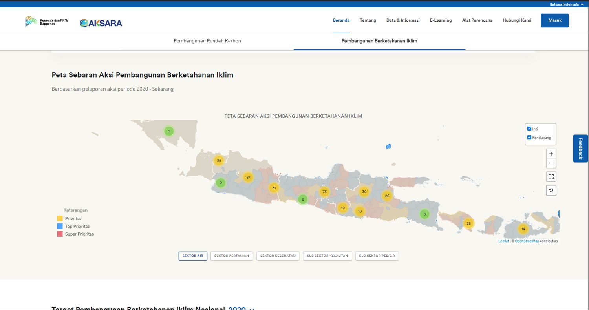Zoom in on the map
The image size is (589, 310).
click(551, 154)
